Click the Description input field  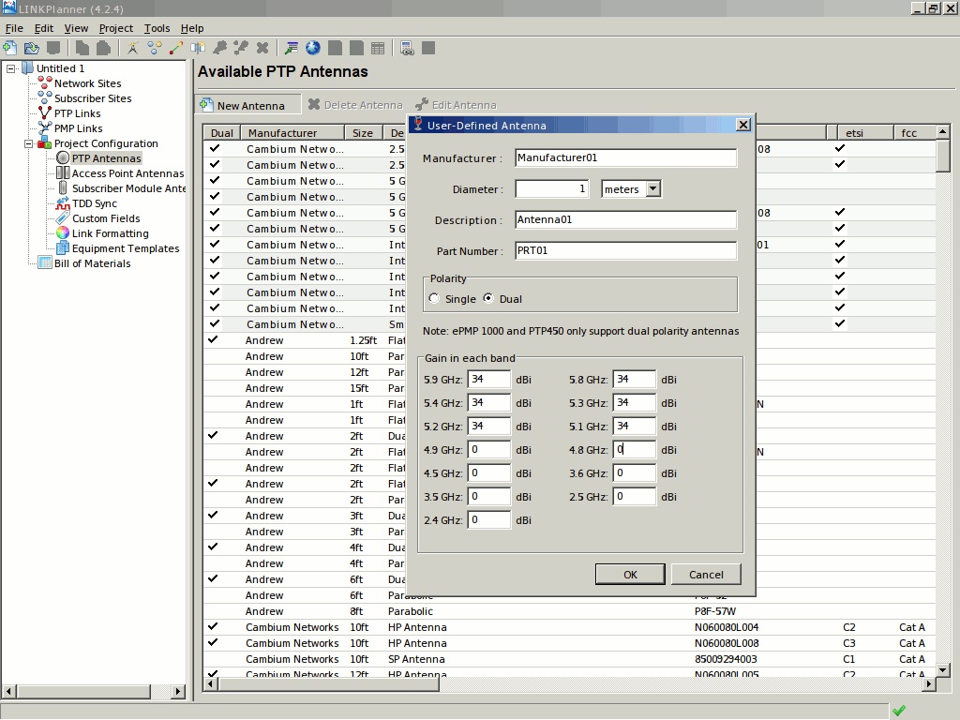pyautogui.click(x=625, y=219)
